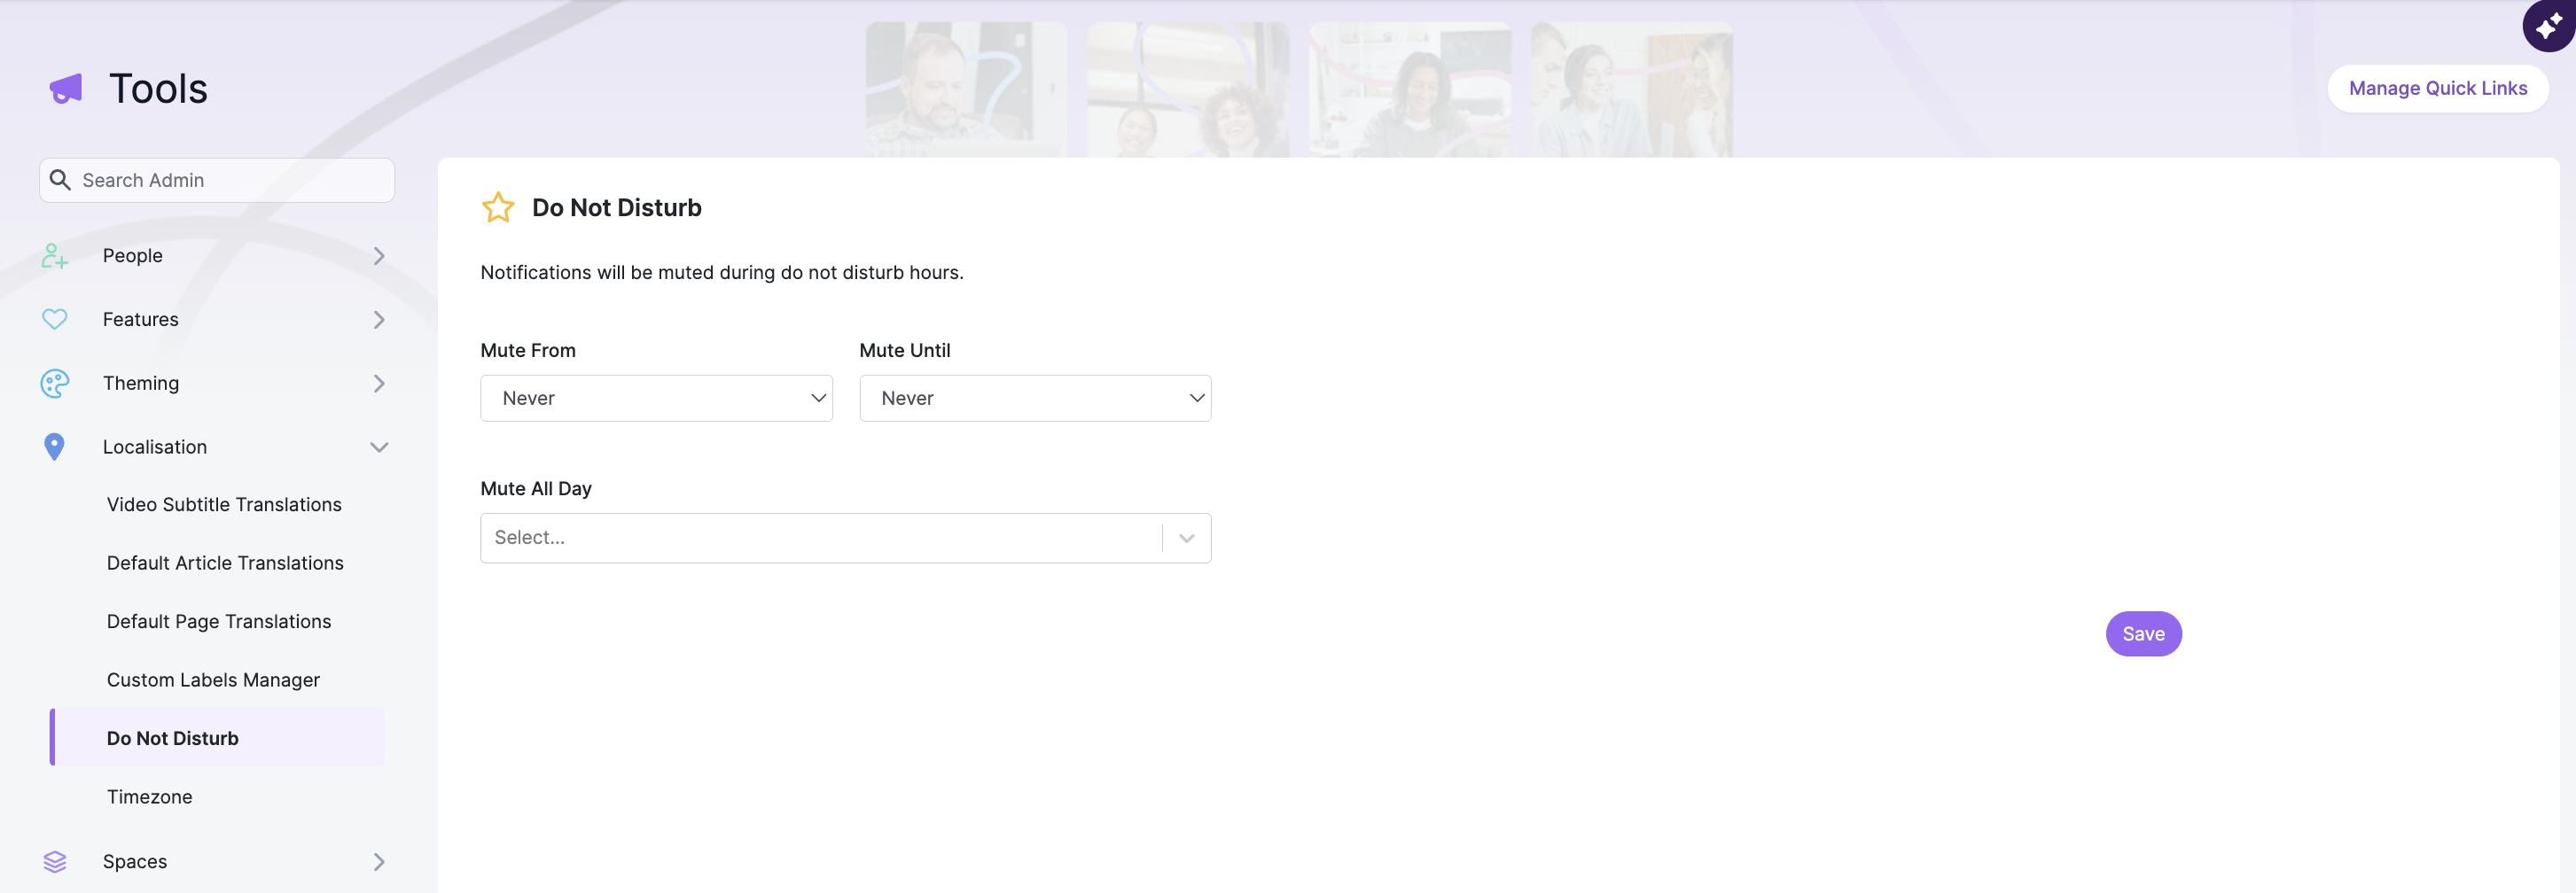Click the Save button
This screenshot has height=893, width=2576.
pyautogui.click(x=2143, y=634)
